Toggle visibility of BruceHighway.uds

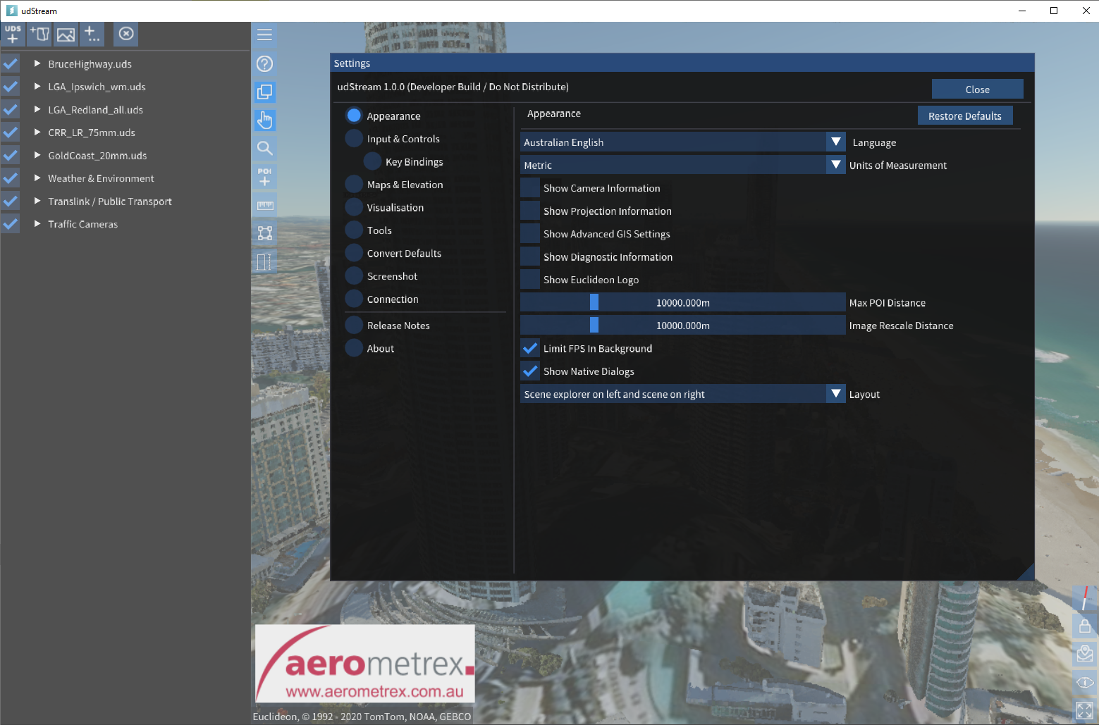[x=11, y=64]
